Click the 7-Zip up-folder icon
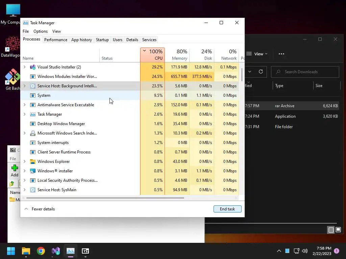The width and height of the screenshot is (346, 259). coord(12,184)
